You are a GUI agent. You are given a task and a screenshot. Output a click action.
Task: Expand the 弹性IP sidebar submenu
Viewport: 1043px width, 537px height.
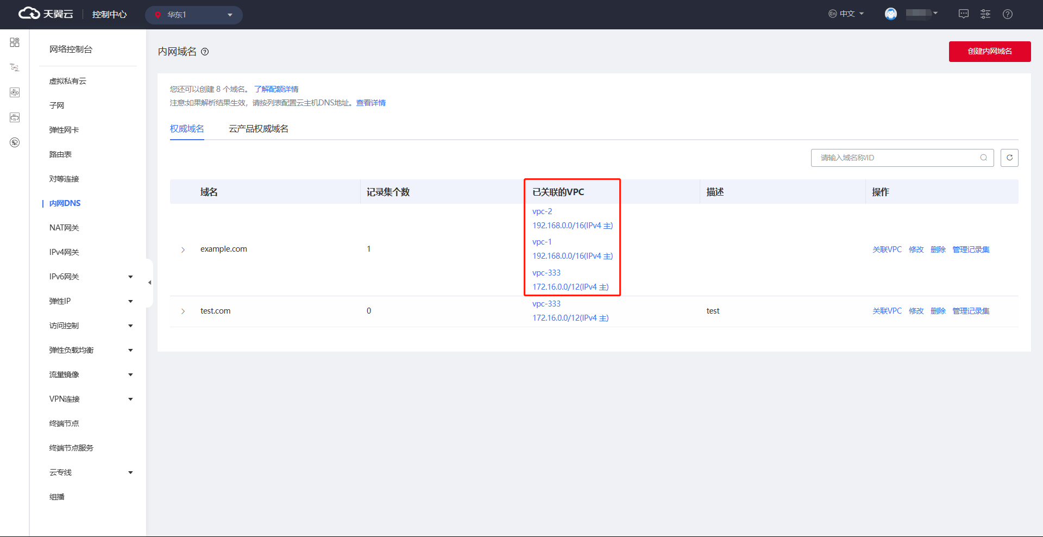(130, 301)
